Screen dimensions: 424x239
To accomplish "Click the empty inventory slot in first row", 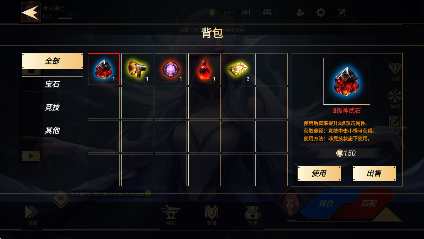I will coord(271,69).
